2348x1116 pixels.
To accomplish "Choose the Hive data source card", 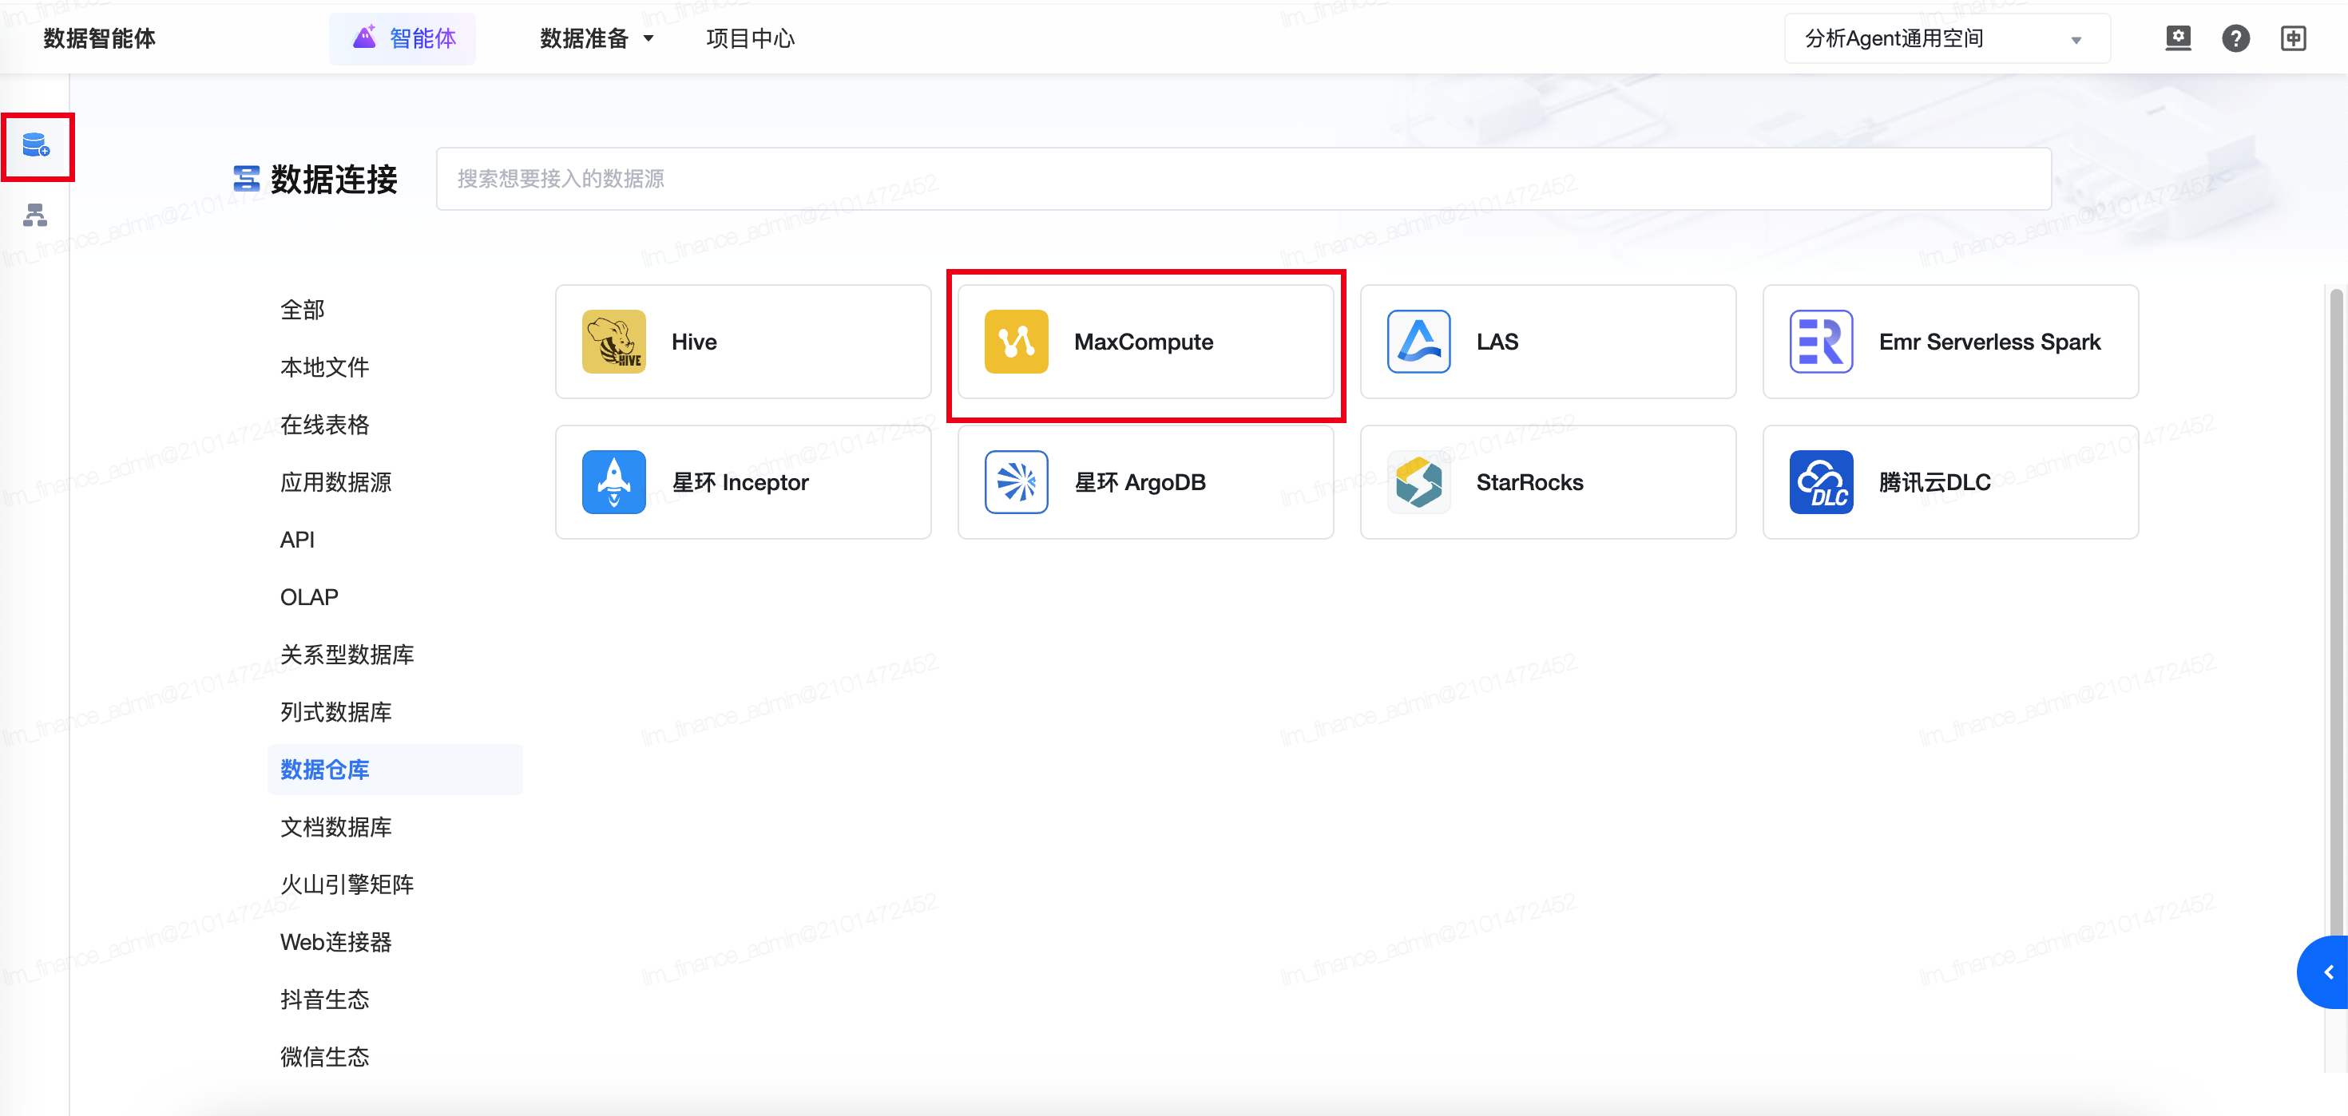I will tap(743, 342).
